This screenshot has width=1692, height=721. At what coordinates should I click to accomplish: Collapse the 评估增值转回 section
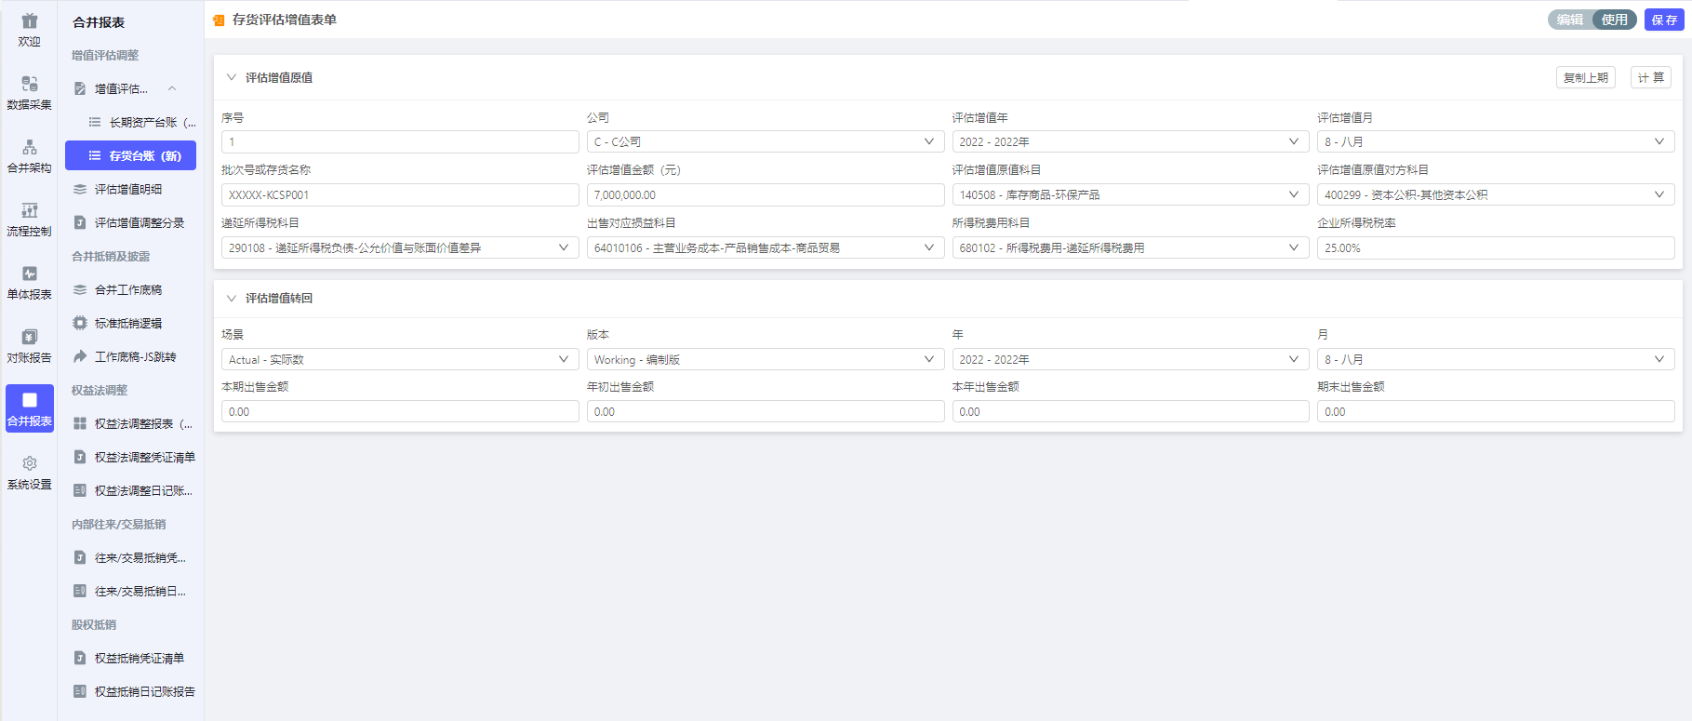coord(232,298)
